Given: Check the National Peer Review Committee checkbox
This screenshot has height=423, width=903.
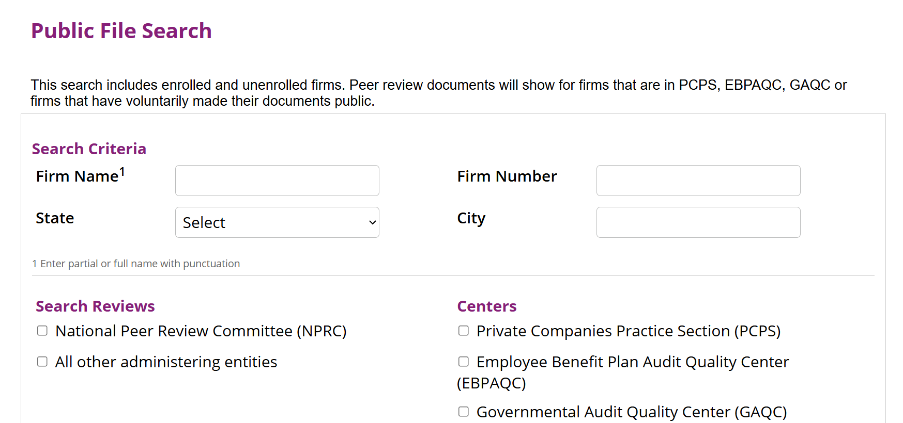Looking at the screenshot, I should click(42, 331).
